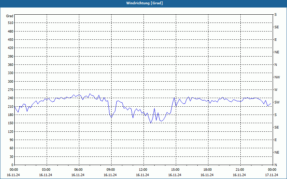Select the E compass label at the 450 gridline
This screenshot has width=287, height=179.
click(276, 40)
